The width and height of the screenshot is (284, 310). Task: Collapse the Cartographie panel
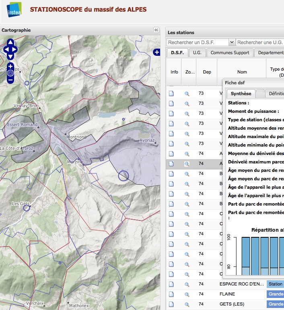pos(156,30)
